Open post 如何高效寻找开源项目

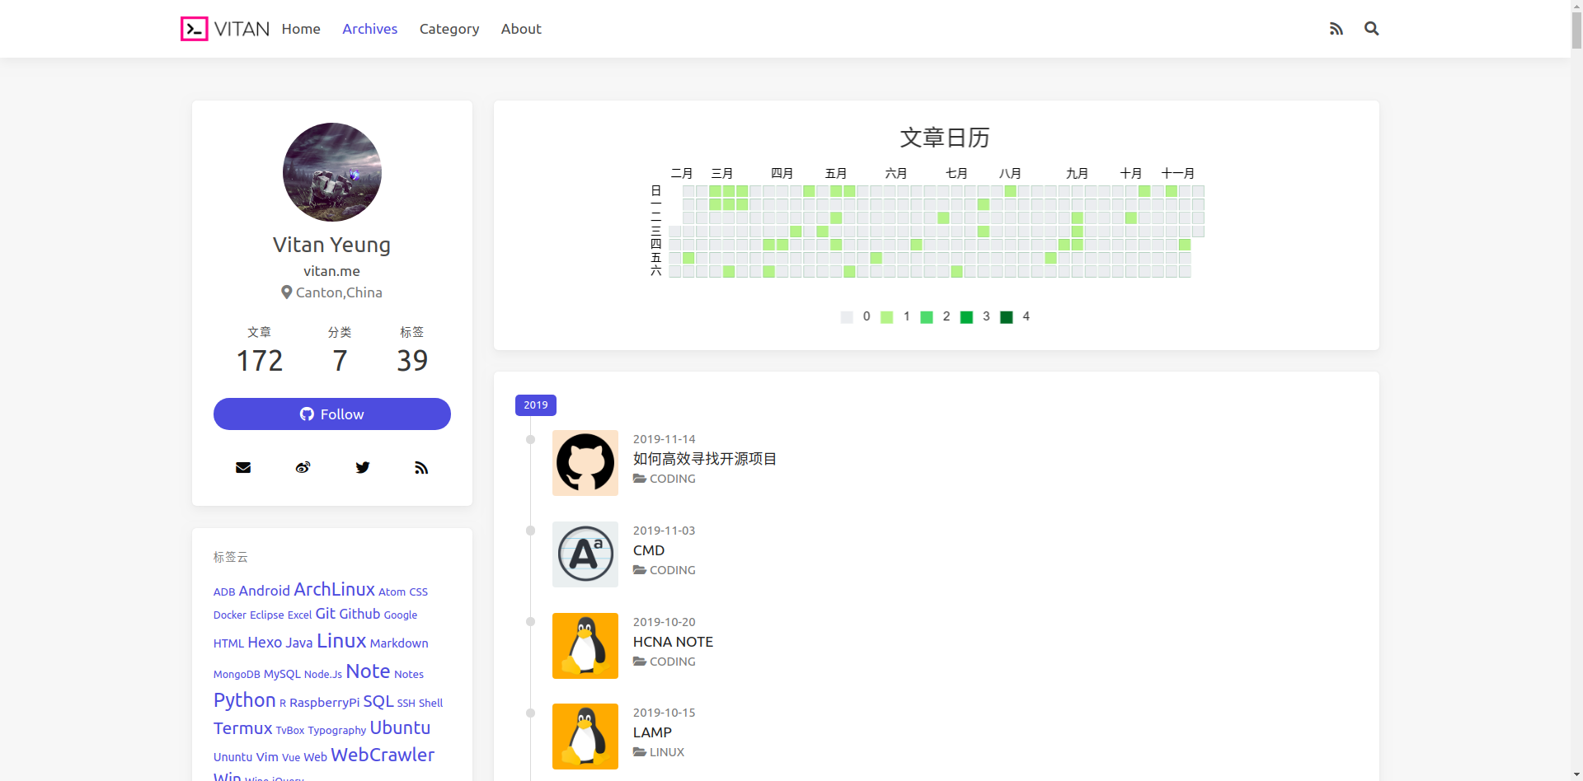[x=705, y=459]
